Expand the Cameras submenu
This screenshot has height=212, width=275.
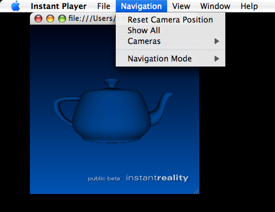coord(171,41)
